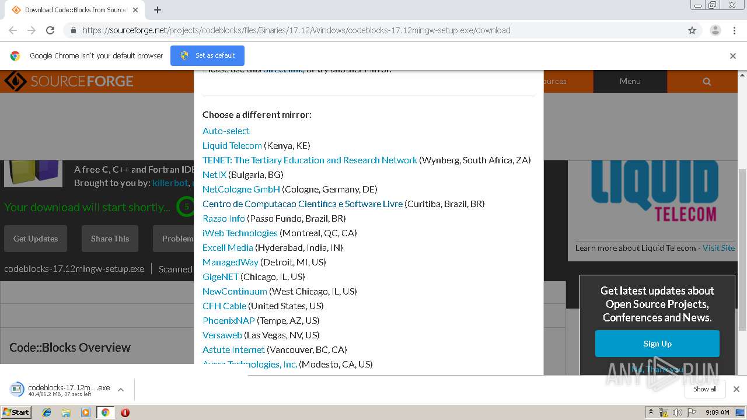Click the Action Center flag icon
The width and height of the screenshot is (747, 420).
[692, 412]
